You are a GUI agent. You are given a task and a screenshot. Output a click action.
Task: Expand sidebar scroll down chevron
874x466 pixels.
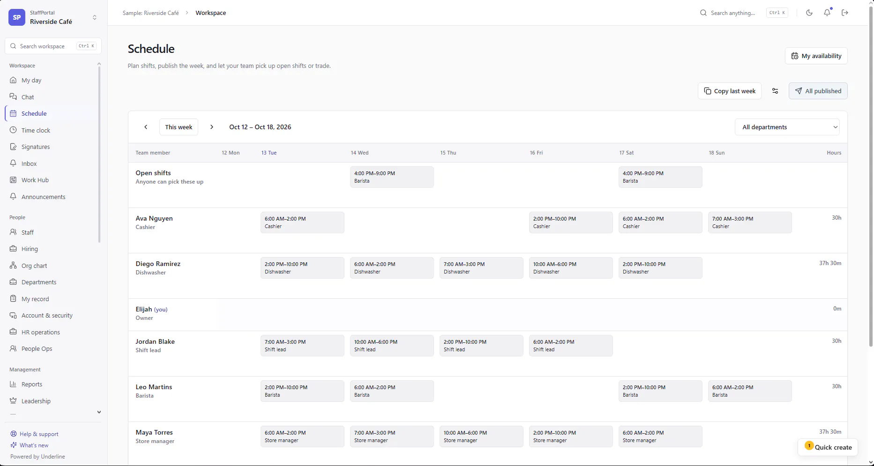click(99, 412)
